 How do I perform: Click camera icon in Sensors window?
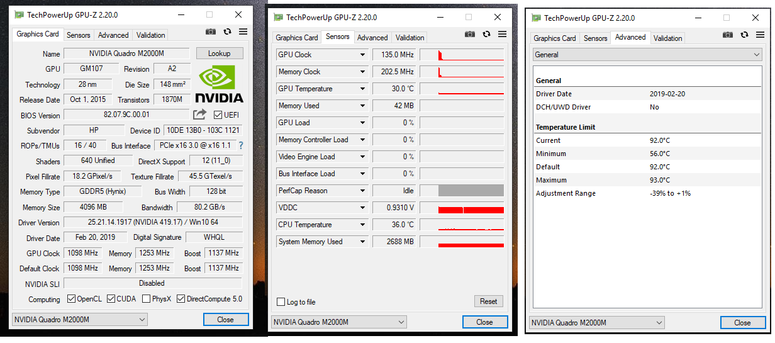(x=470, y=34)
